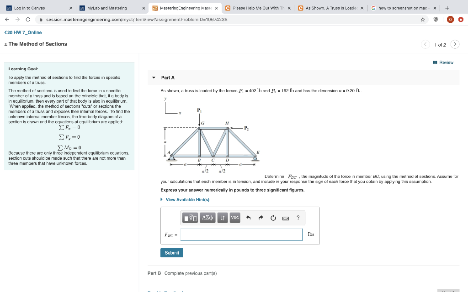Redo input with the redo arrow icon
The width and height of the screenshot is (468, 292).
(x=261, y=218)
